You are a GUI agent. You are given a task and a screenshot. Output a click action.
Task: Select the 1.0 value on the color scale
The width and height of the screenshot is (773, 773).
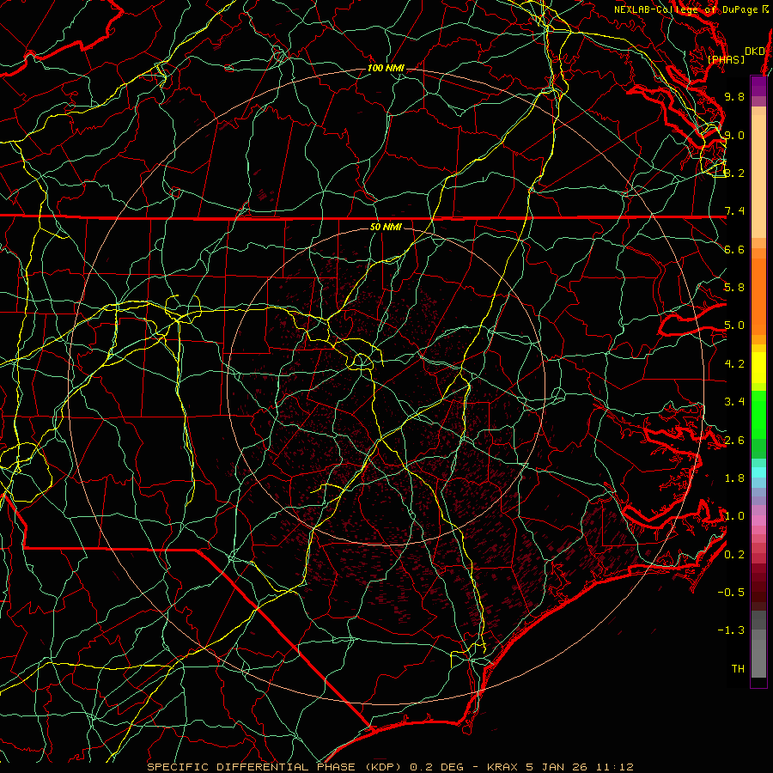point(734,516)
